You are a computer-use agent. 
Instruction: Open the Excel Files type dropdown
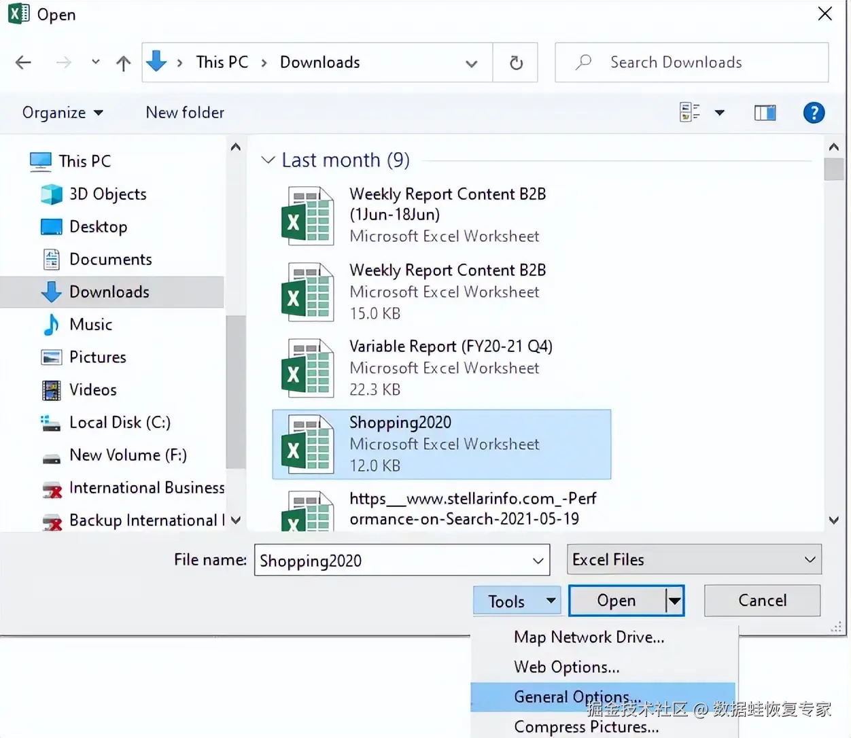pos(694,559)
